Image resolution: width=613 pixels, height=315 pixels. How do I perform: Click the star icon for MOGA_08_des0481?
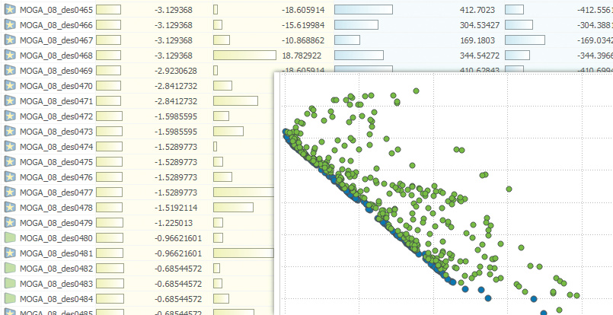click(10, 253)
